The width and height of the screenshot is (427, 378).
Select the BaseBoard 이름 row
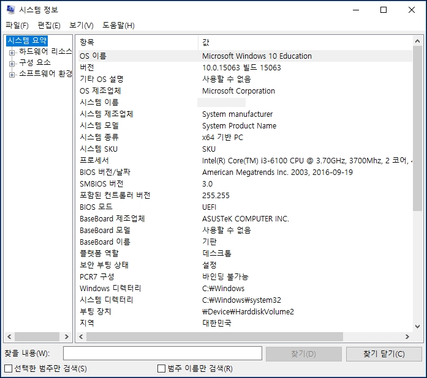point(245,242)
